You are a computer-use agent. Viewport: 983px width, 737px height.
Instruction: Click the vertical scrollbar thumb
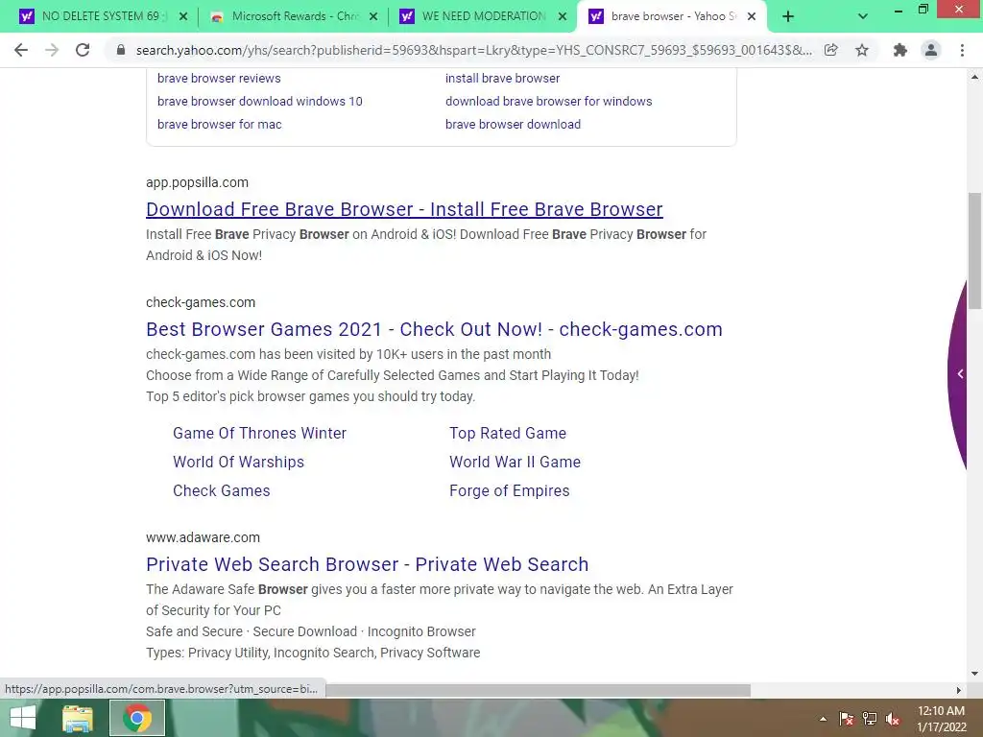(975, 250)
